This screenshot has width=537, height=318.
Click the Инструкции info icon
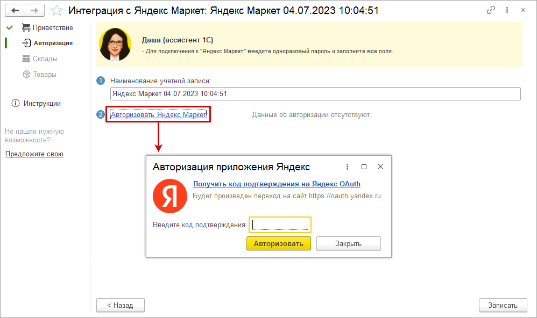tap(16, 103)
